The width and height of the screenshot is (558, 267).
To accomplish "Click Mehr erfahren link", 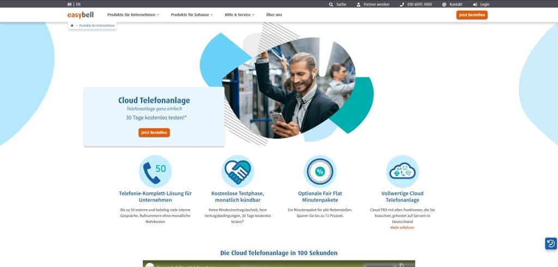I will point(402,227).
